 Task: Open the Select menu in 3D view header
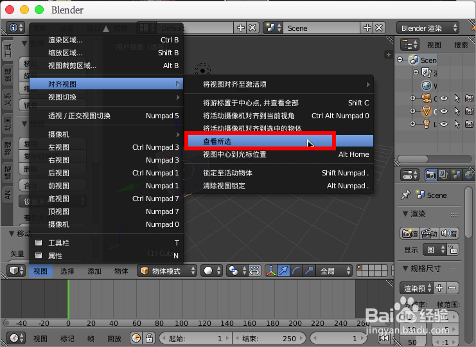67,271
